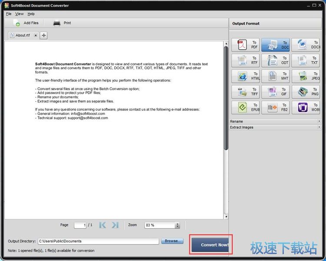Click the app icon in title bar
The height and width of the screenshot is (261, 326).
7,5
